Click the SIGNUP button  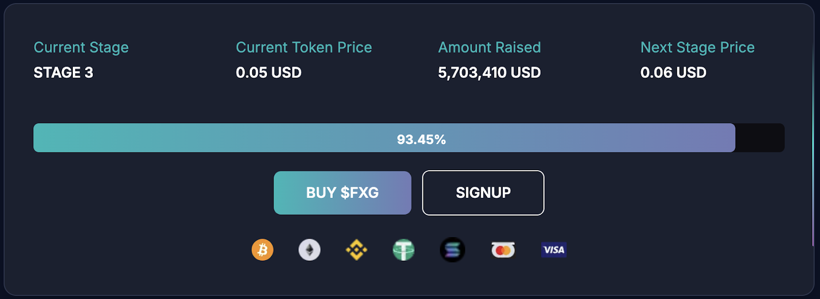click(483, 193)
